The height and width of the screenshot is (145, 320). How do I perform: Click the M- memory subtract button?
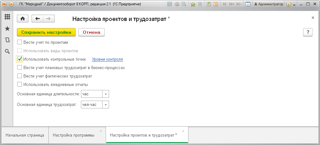click(239, 4)
